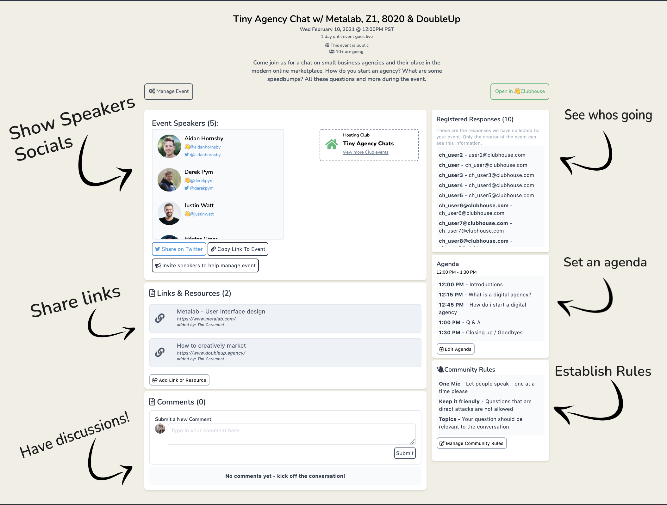Open the Manage Event button
Screen dimensions: 667x505
[x=169, y=91]
